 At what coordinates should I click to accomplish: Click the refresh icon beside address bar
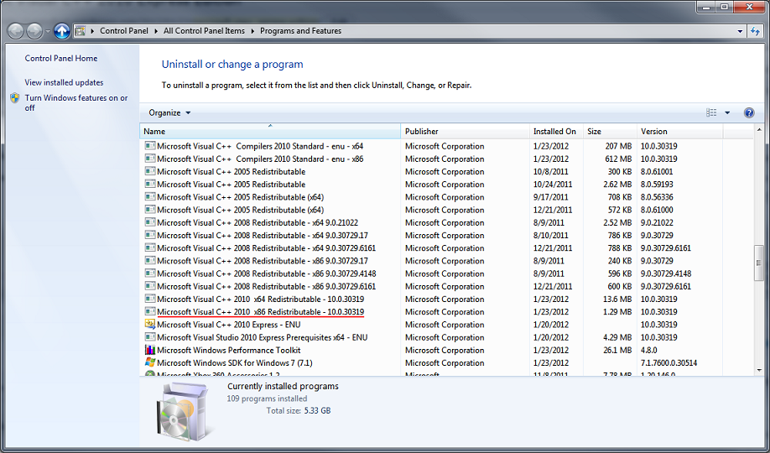tap(755, 31)
